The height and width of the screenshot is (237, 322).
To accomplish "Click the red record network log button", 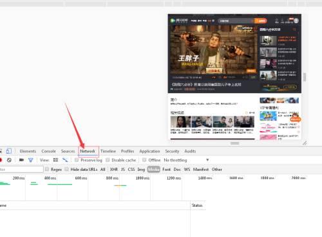I will pos(1,160).
